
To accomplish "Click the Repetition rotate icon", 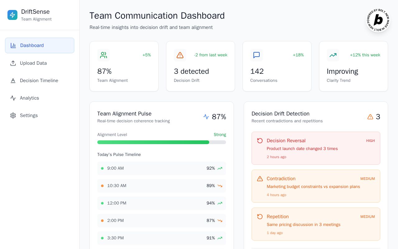I will pos(260,217).
